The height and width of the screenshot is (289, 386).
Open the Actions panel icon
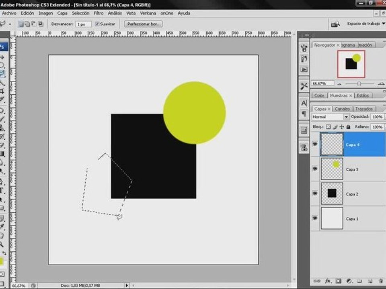click(x=304, y=69)
